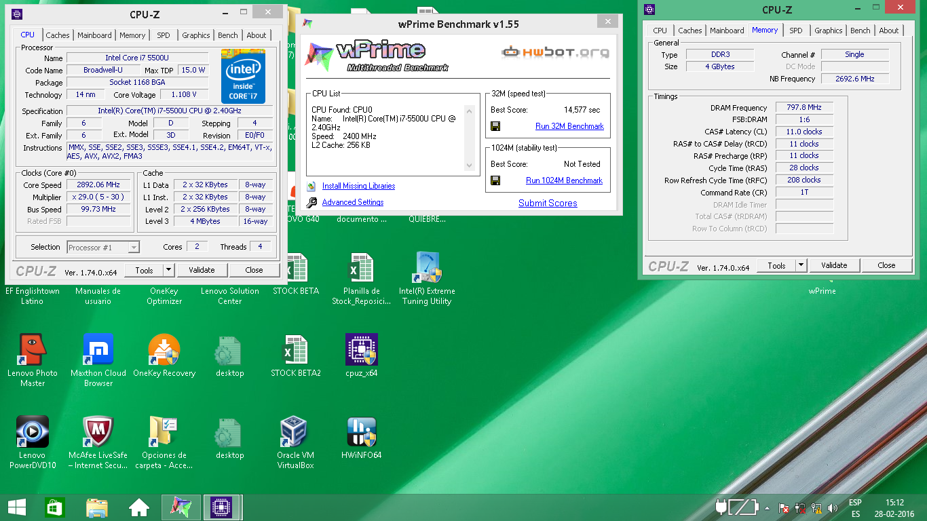Launch Maxthon Cloud Browser icon
This screenshot has height=521, width=927.
[x=98, y=350]
